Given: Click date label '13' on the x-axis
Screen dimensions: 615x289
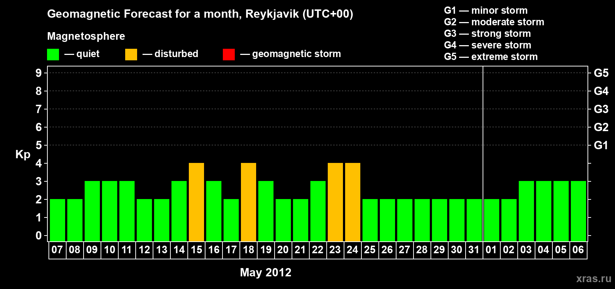Looking at the screenshot, I should (161, 250).
